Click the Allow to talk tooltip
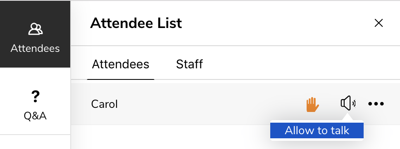 (x=317, y=130)
